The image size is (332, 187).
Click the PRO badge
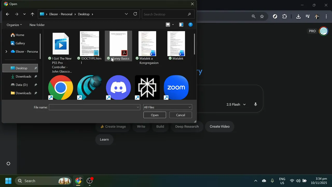(x=312, y=31)
